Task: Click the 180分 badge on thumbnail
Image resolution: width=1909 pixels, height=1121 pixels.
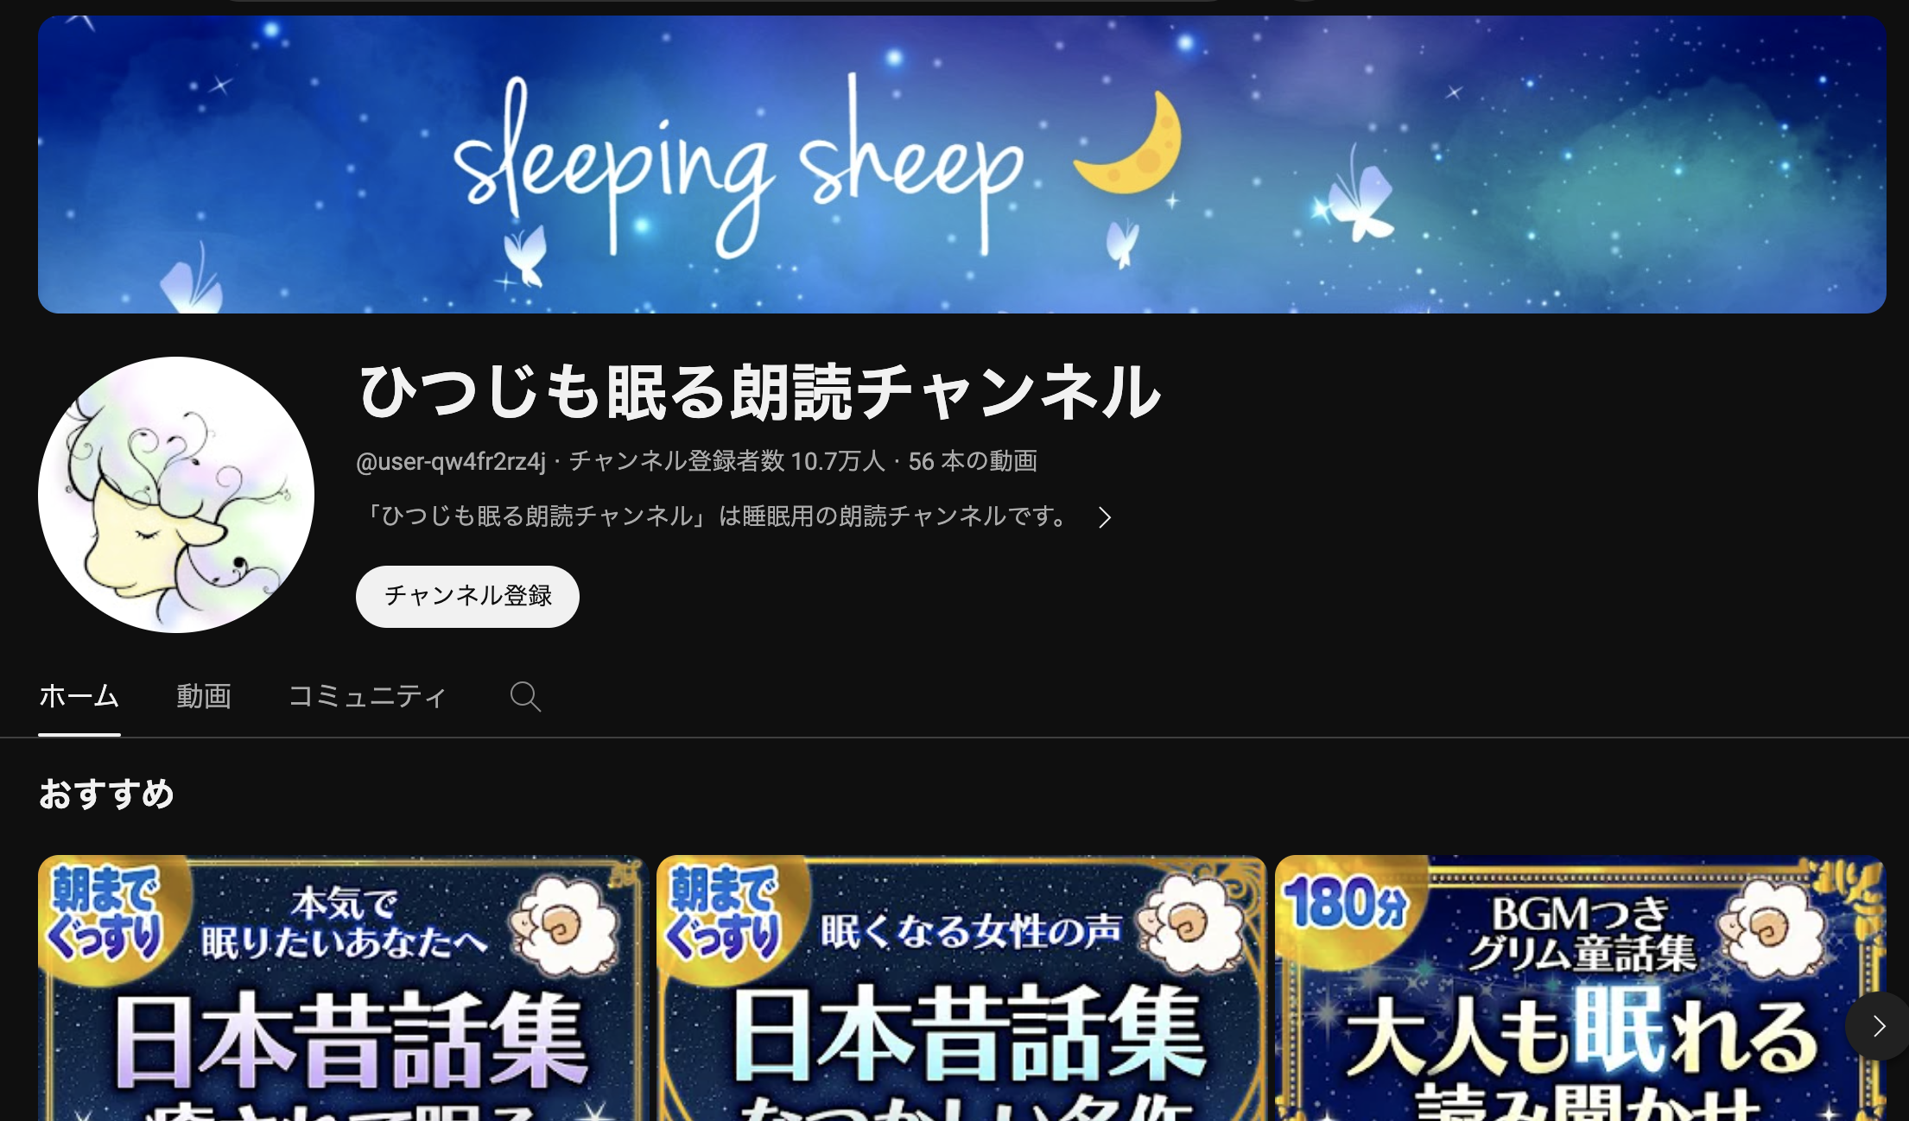Action: (1347, 903)
